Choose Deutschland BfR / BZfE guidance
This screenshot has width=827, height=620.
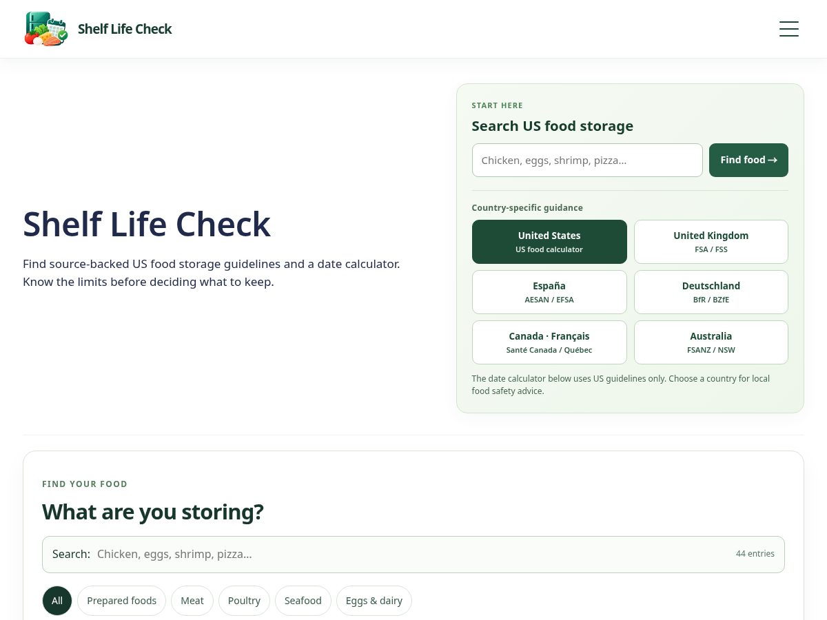tap(711, 292)
